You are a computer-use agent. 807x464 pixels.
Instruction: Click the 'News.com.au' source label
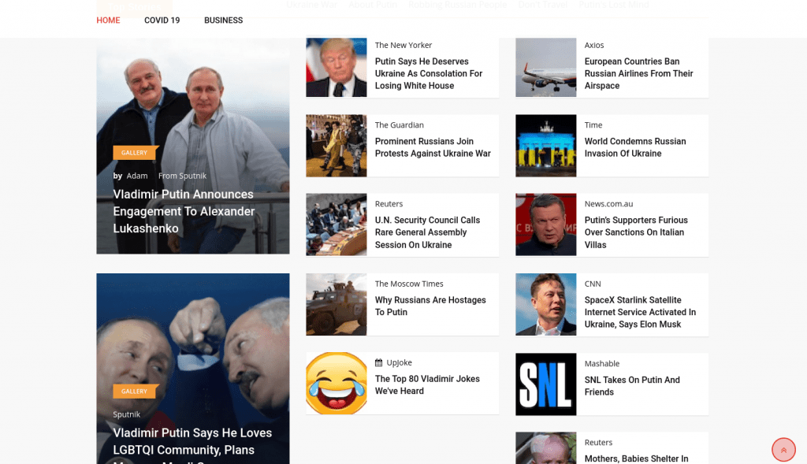[609, 204]
